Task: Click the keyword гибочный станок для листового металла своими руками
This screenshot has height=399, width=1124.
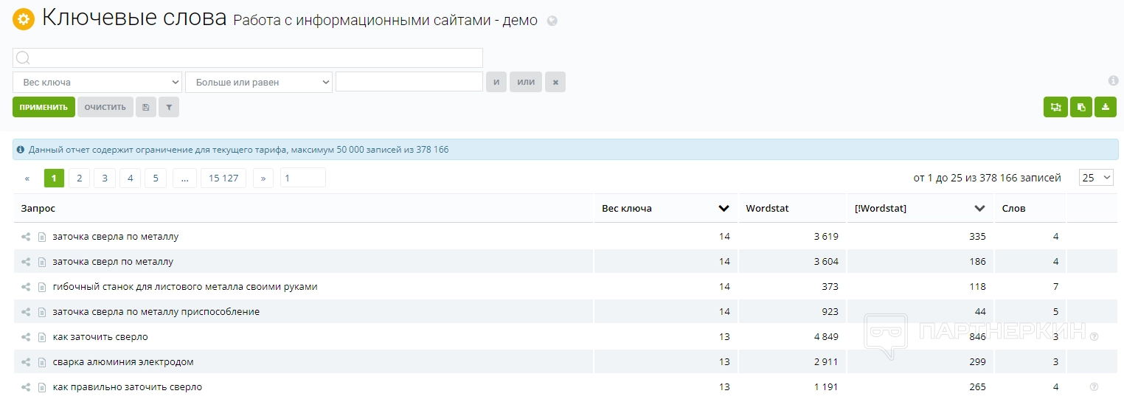Action: [x=185, y=287]
